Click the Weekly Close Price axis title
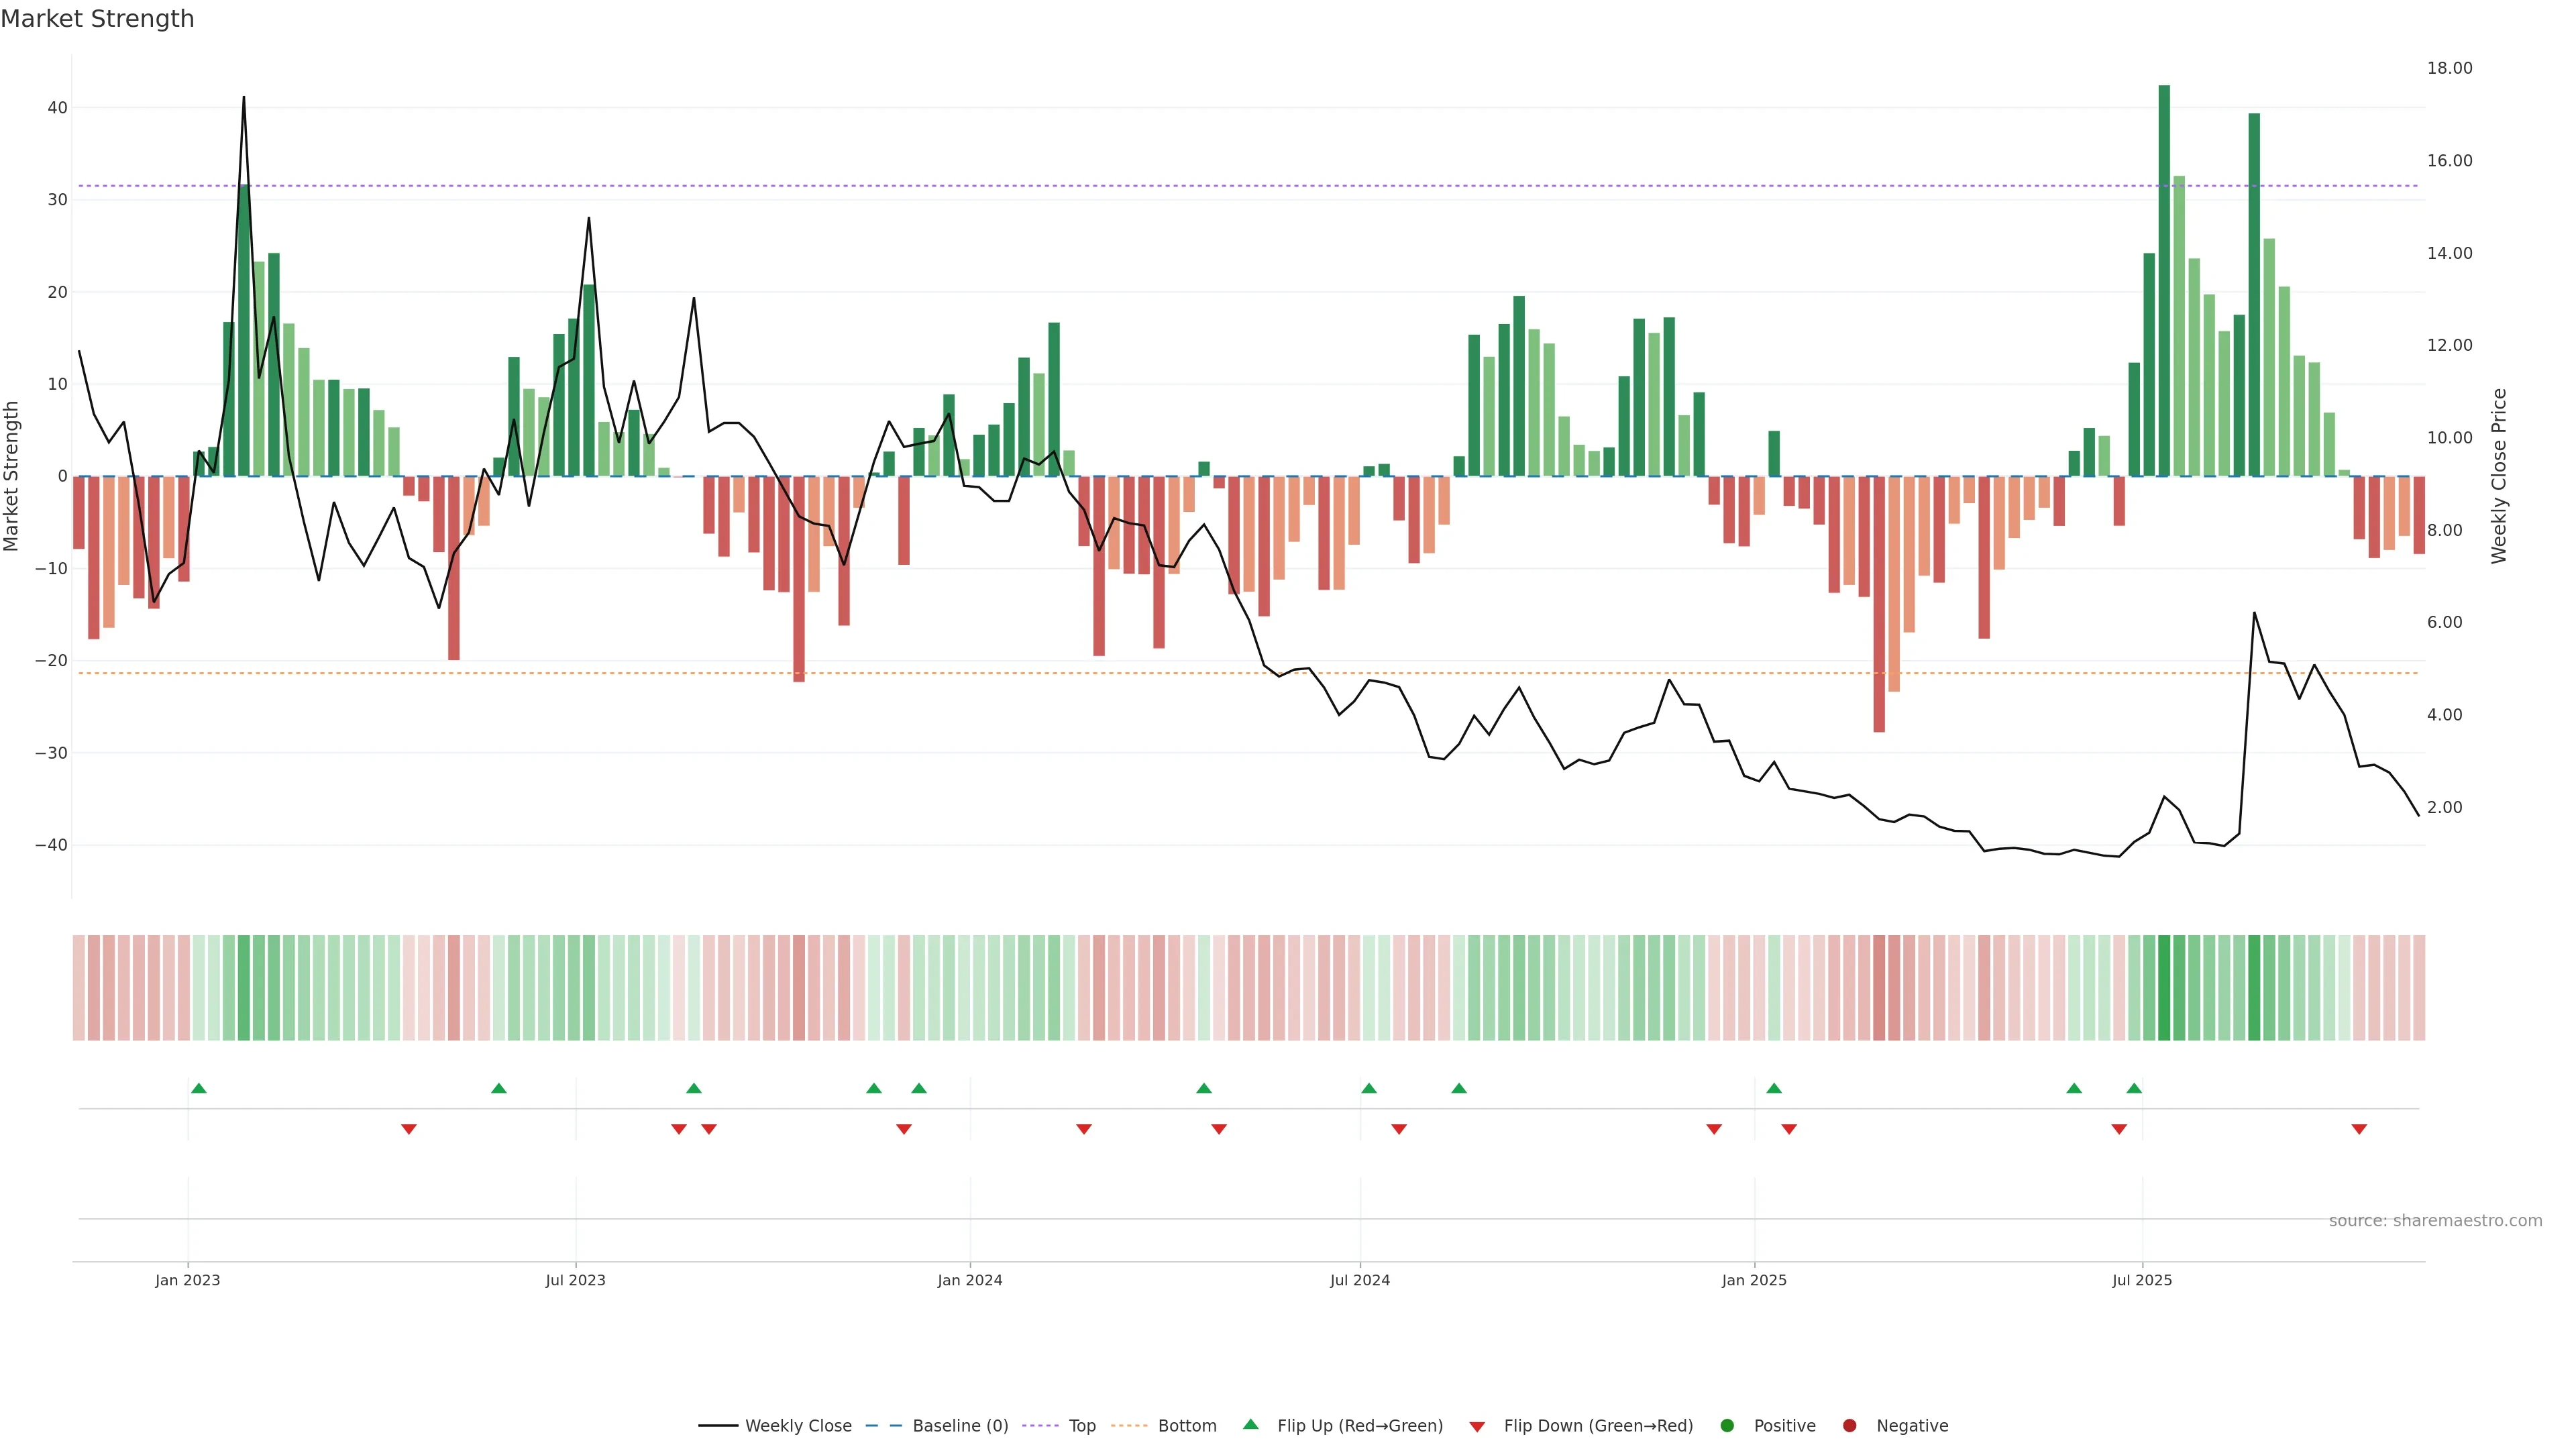Viewport: 2576px width, 1449px height. click(x=2499, y=476)
